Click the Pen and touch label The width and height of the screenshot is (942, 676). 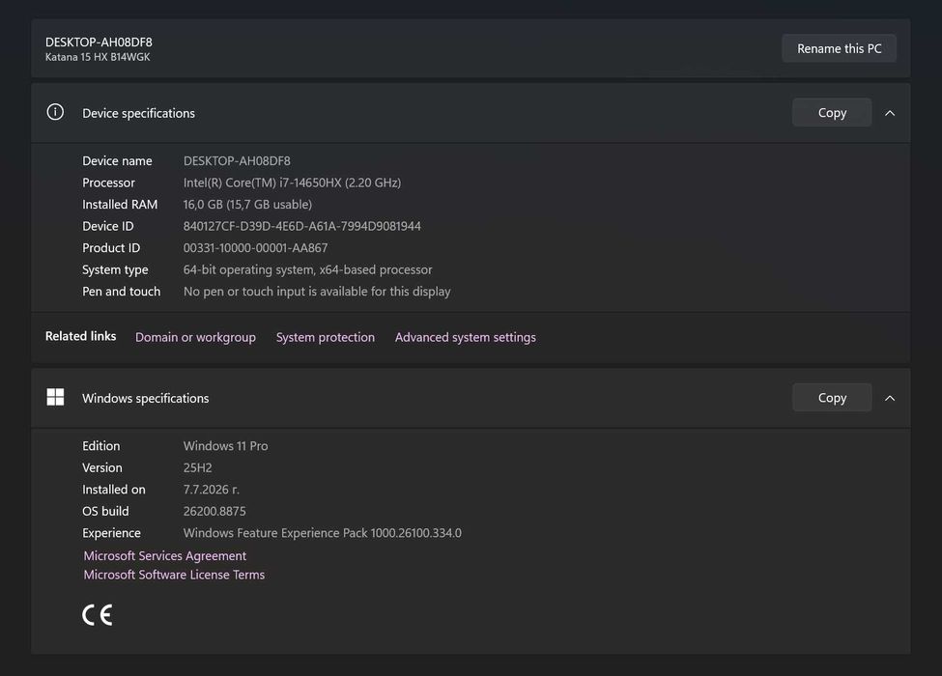tap(122, 292)
